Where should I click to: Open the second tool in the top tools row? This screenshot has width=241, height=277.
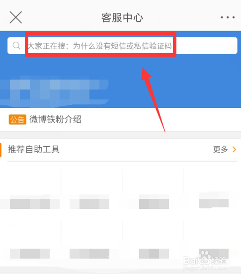click(x=91, y=191)
